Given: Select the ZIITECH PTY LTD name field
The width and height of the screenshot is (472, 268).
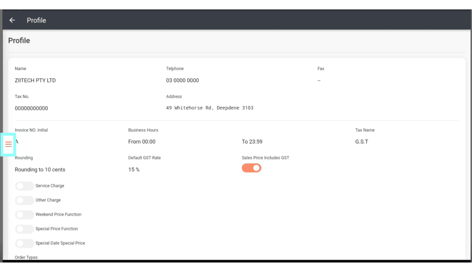Looking at the screenshot, I should tap(35, 80).
